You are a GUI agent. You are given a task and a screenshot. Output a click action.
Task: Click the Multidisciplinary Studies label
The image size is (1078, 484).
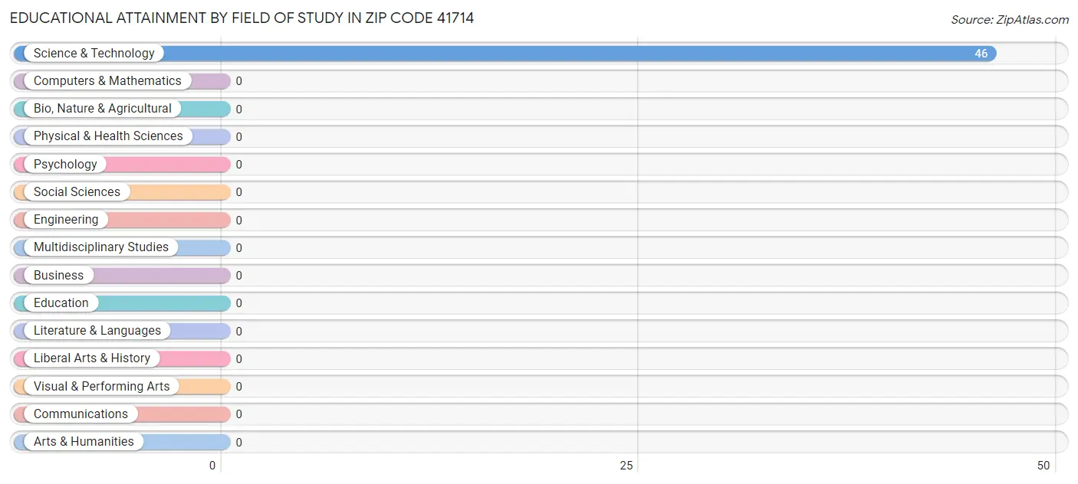pos(100,247)
